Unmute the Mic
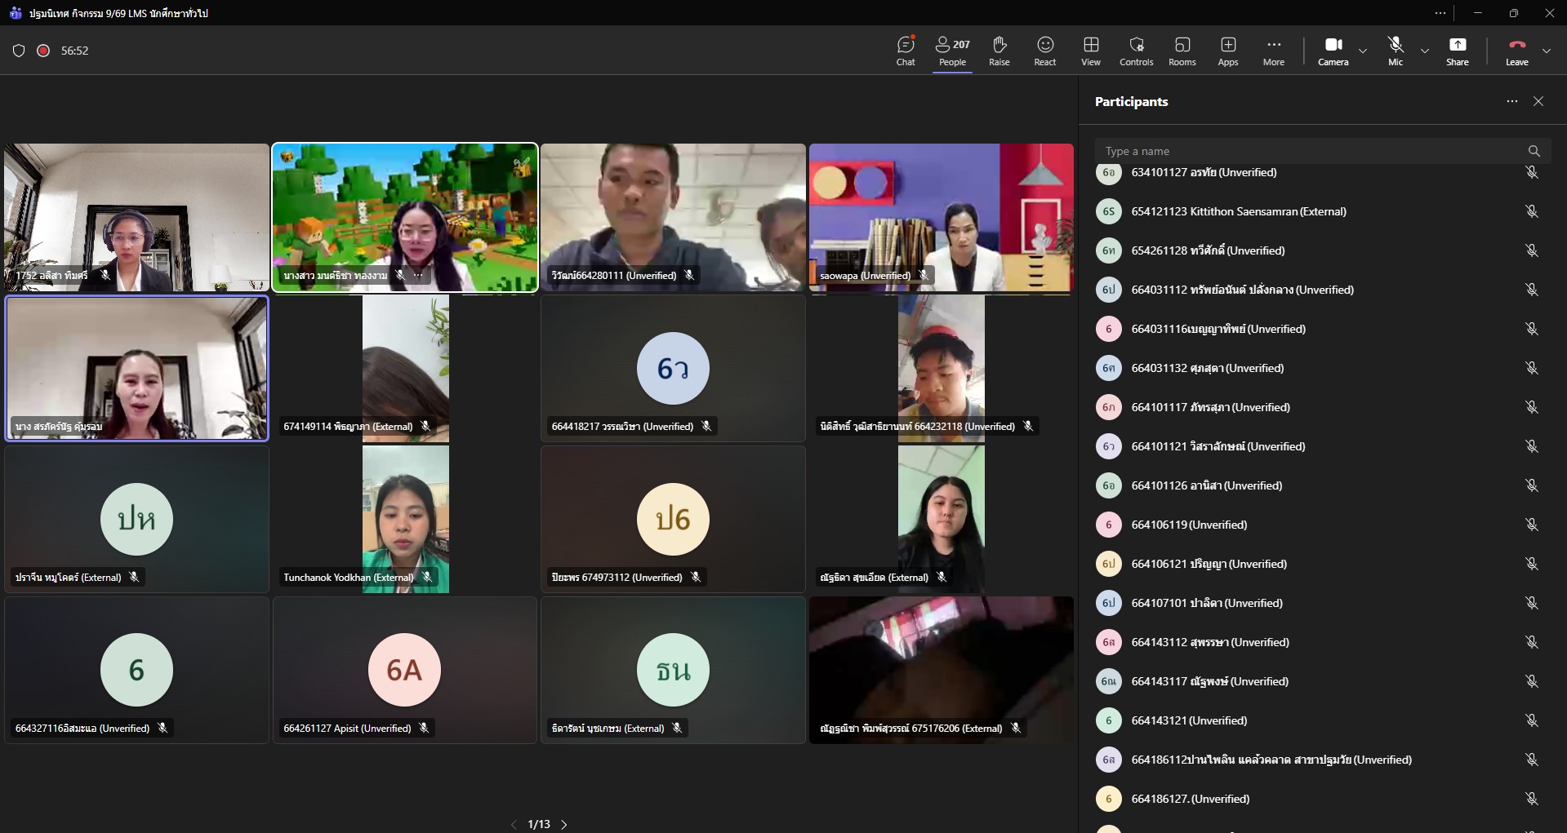Viewport: 1567px width, 833px height. [x=1396, y=51]
